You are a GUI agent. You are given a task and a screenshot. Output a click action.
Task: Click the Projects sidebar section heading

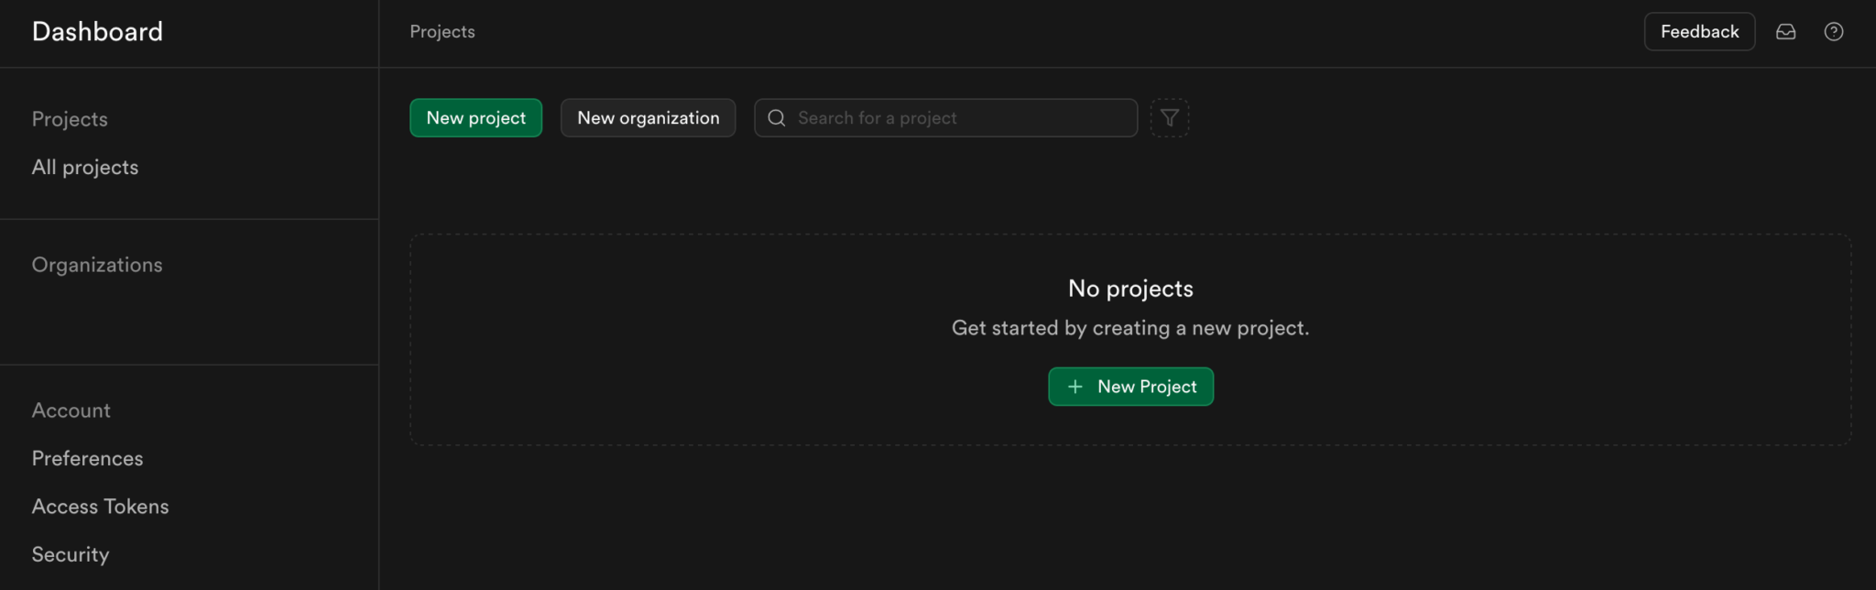(x=70, y=120)
